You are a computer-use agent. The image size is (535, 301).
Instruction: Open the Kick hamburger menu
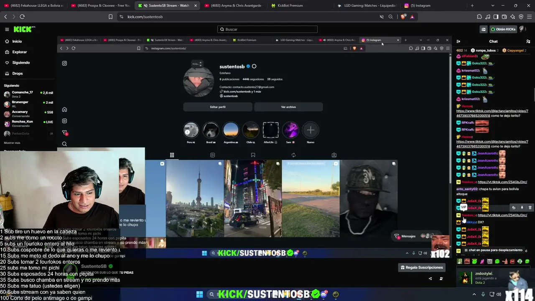click(x=7, y=29)
